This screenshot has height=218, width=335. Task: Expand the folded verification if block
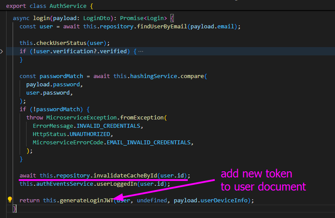tap(1, 51)
